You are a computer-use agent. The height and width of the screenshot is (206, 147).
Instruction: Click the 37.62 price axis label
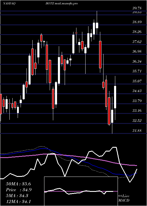coord(137,42)
